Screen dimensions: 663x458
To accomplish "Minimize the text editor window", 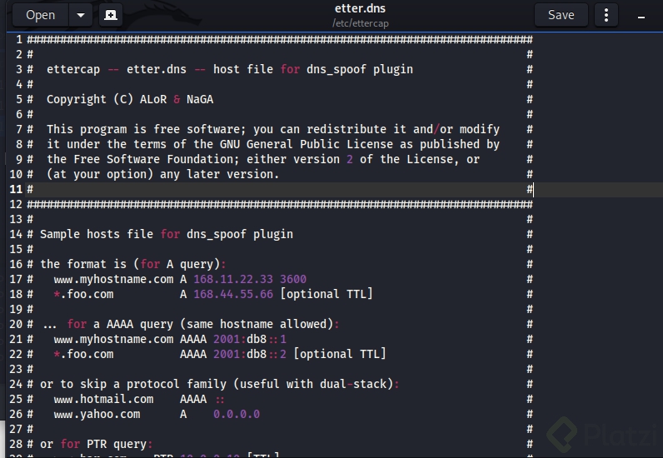I will (641, 17).
